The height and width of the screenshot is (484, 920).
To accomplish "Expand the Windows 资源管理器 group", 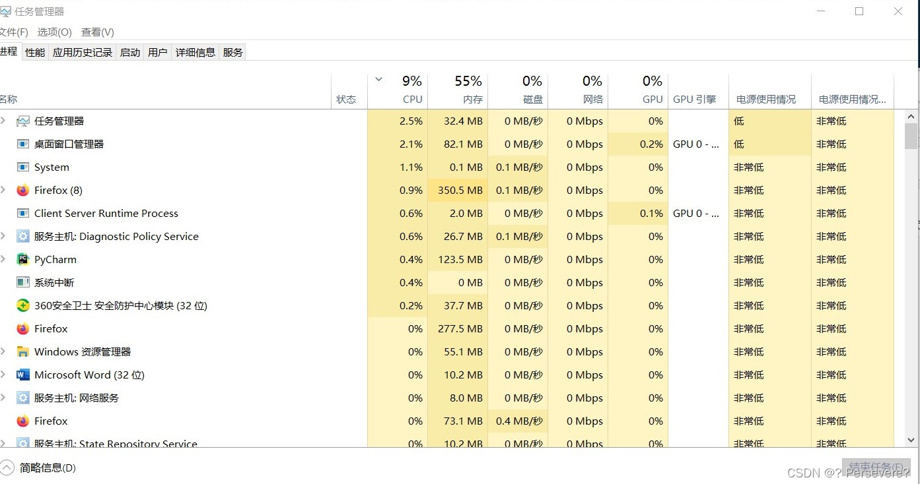I will 3,351.
